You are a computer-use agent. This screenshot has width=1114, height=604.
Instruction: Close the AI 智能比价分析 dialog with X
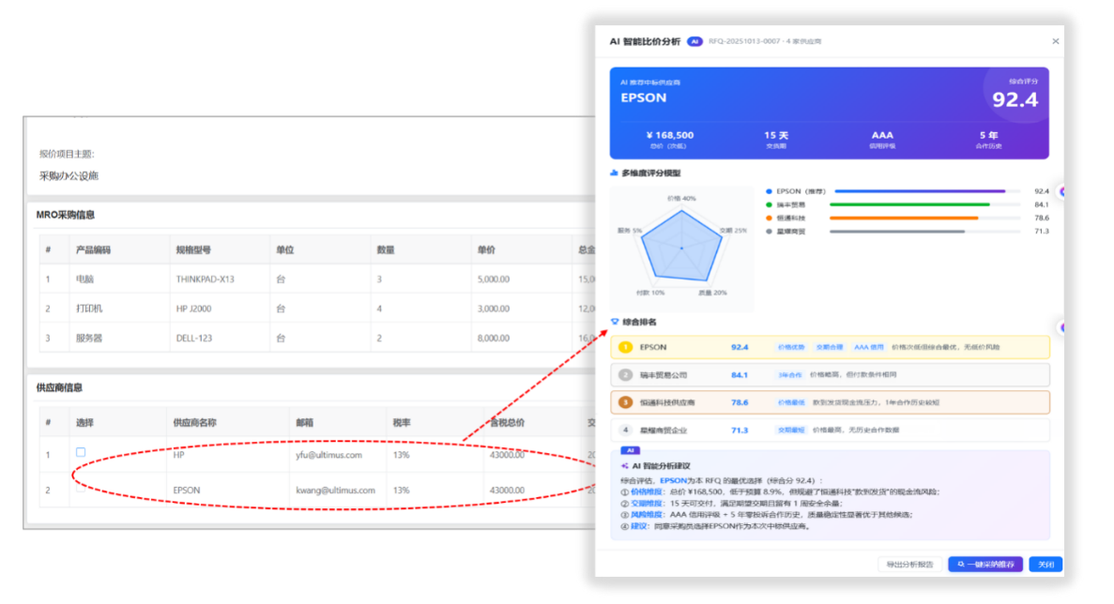[x=1055, y=41]
